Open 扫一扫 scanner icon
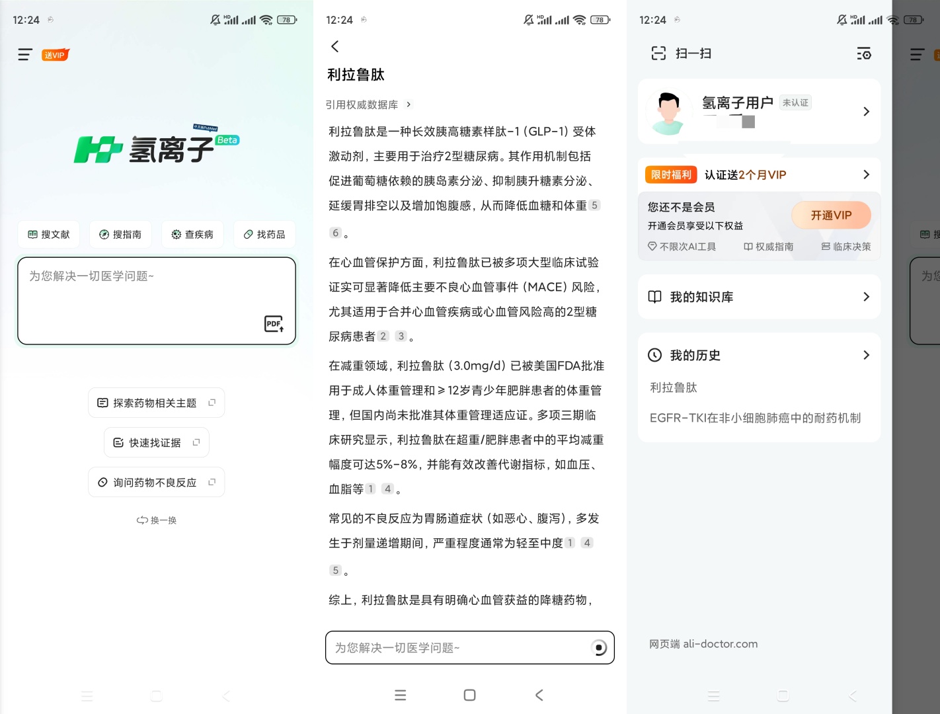Screen dimensions: 940x714 [658, 54]
